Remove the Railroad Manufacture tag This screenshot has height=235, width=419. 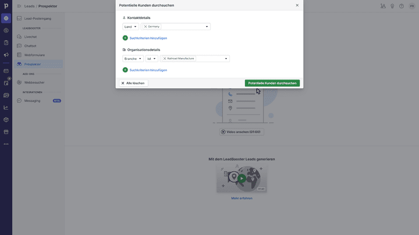click(165, 59)
